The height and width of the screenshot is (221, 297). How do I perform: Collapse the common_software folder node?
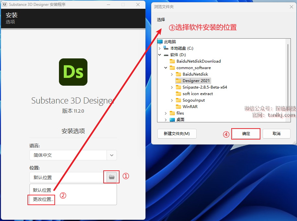pyautogui.click(x=166, y=68)
